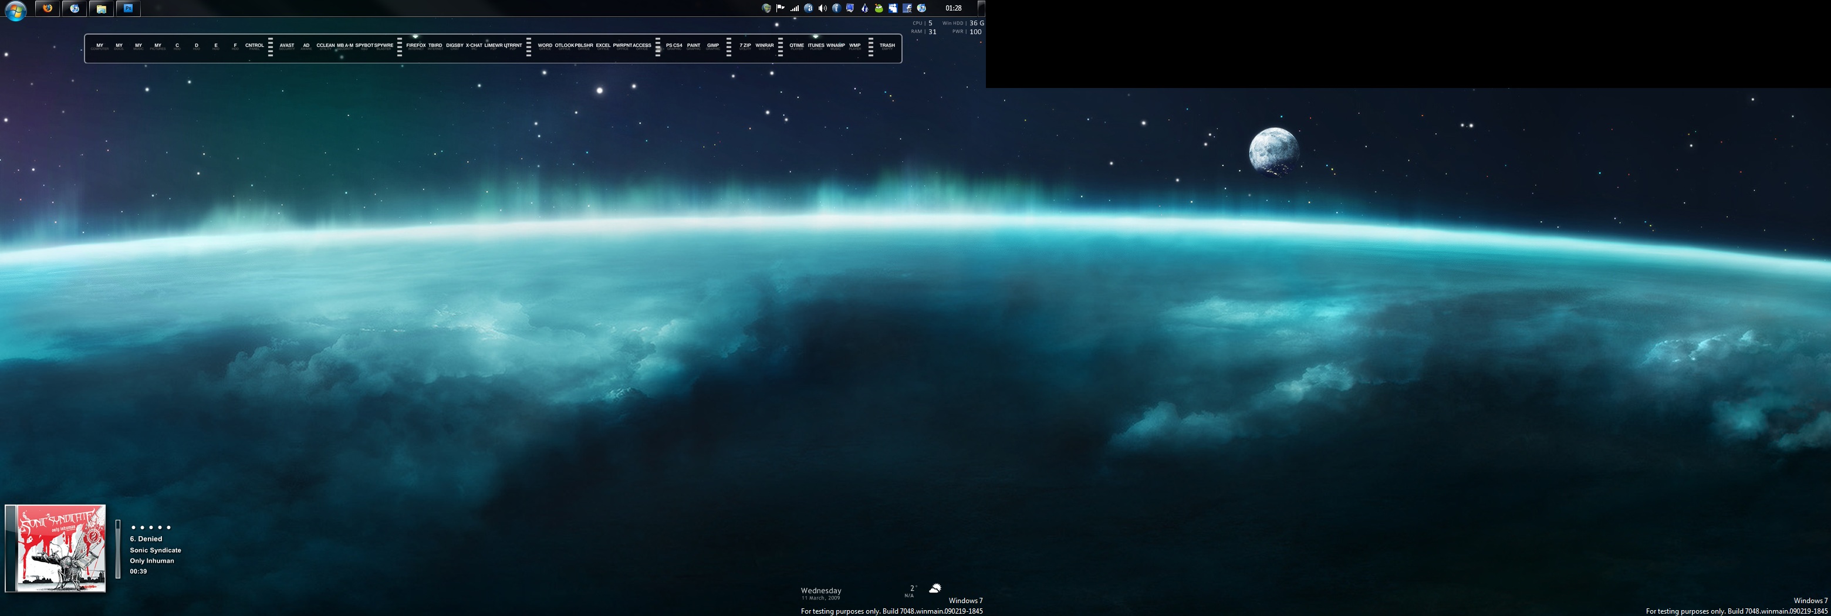Open the network signal bars tray icon
This screenshot has width=1831, height=616.
(794, 9)
